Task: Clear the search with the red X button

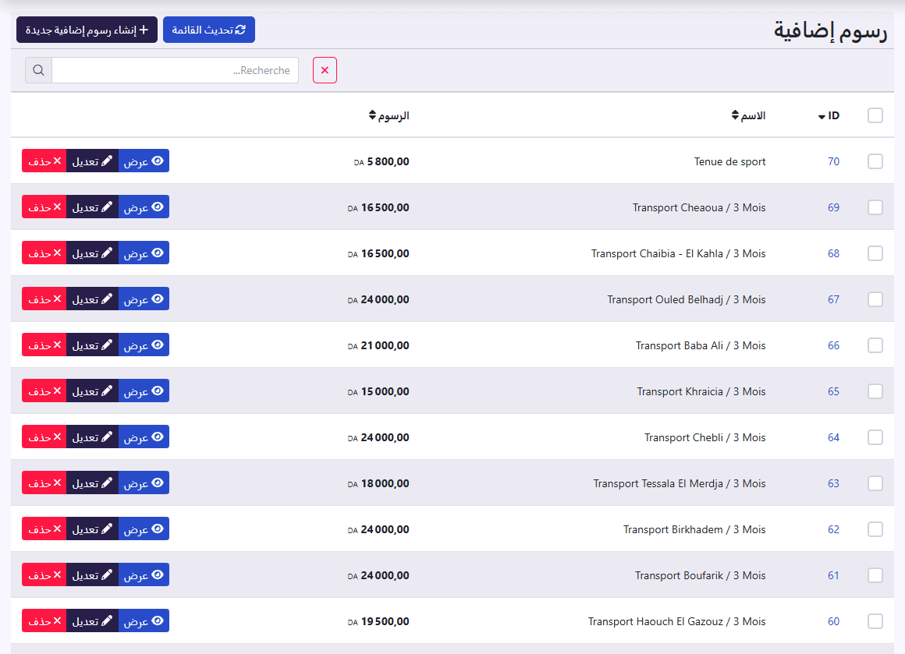Action: (x=325, y=70)
